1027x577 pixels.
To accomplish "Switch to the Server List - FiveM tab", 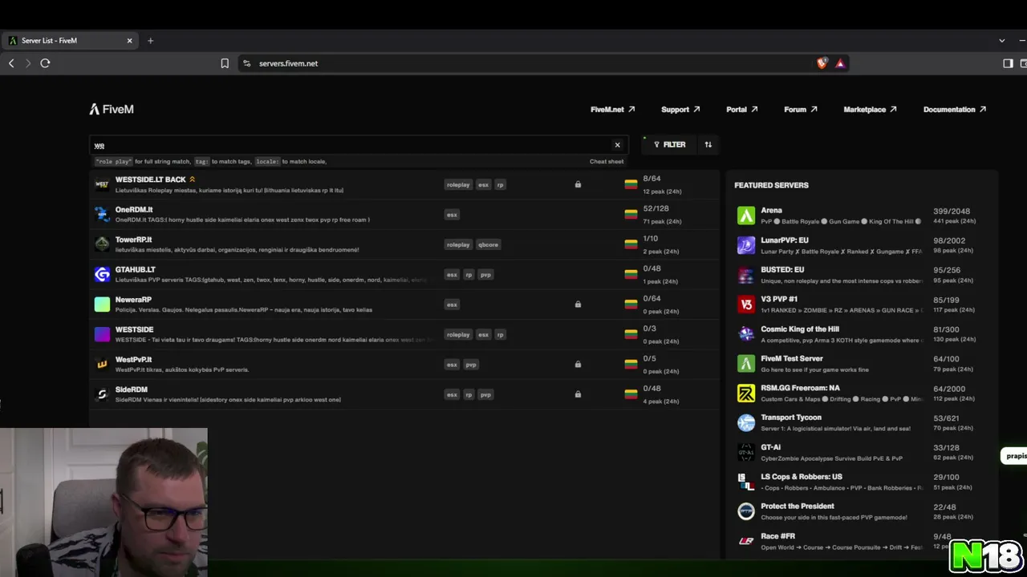I will coord(71,40).
